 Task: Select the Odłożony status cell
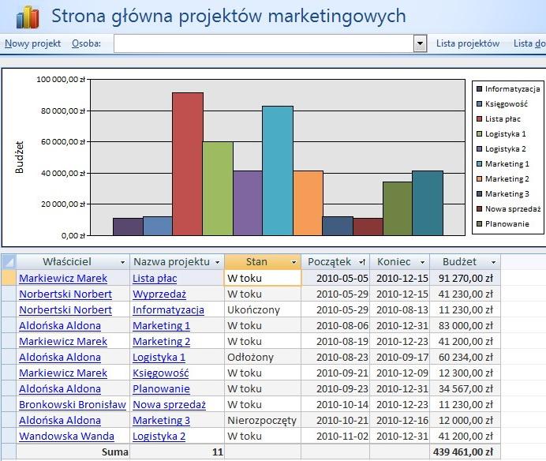[263, 357]
